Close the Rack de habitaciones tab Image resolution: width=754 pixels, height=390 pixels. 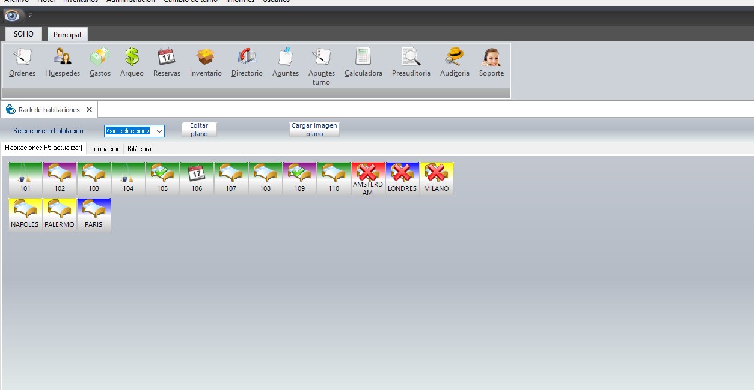[x=89, y=110]
